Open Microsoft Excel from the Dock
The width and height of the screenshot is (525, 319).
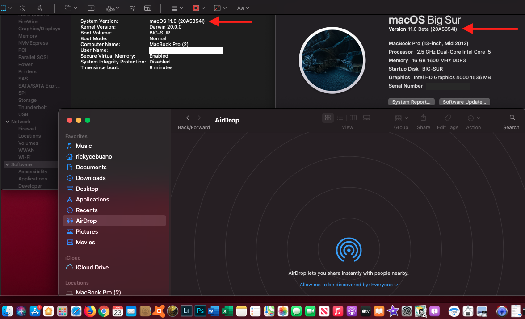coord(227,311)
